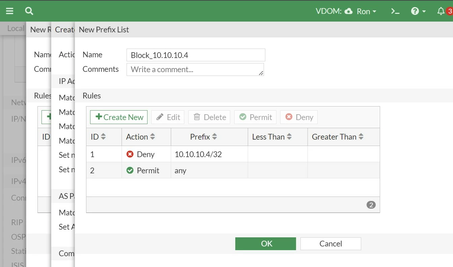Select rule ID 1 cell

pos(104,154)
